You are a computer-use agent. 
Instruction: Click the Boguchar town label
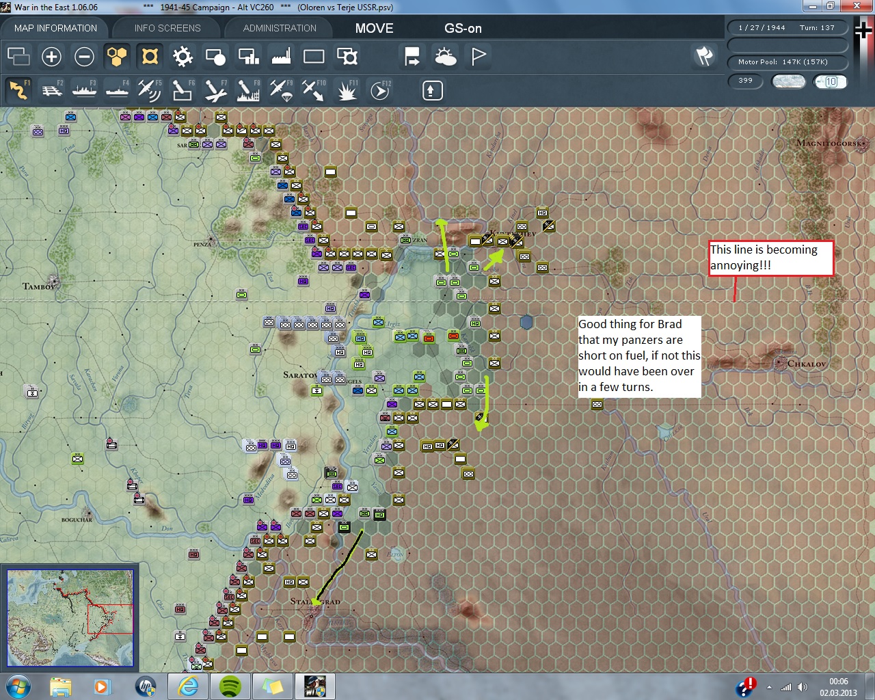point(77,520)
